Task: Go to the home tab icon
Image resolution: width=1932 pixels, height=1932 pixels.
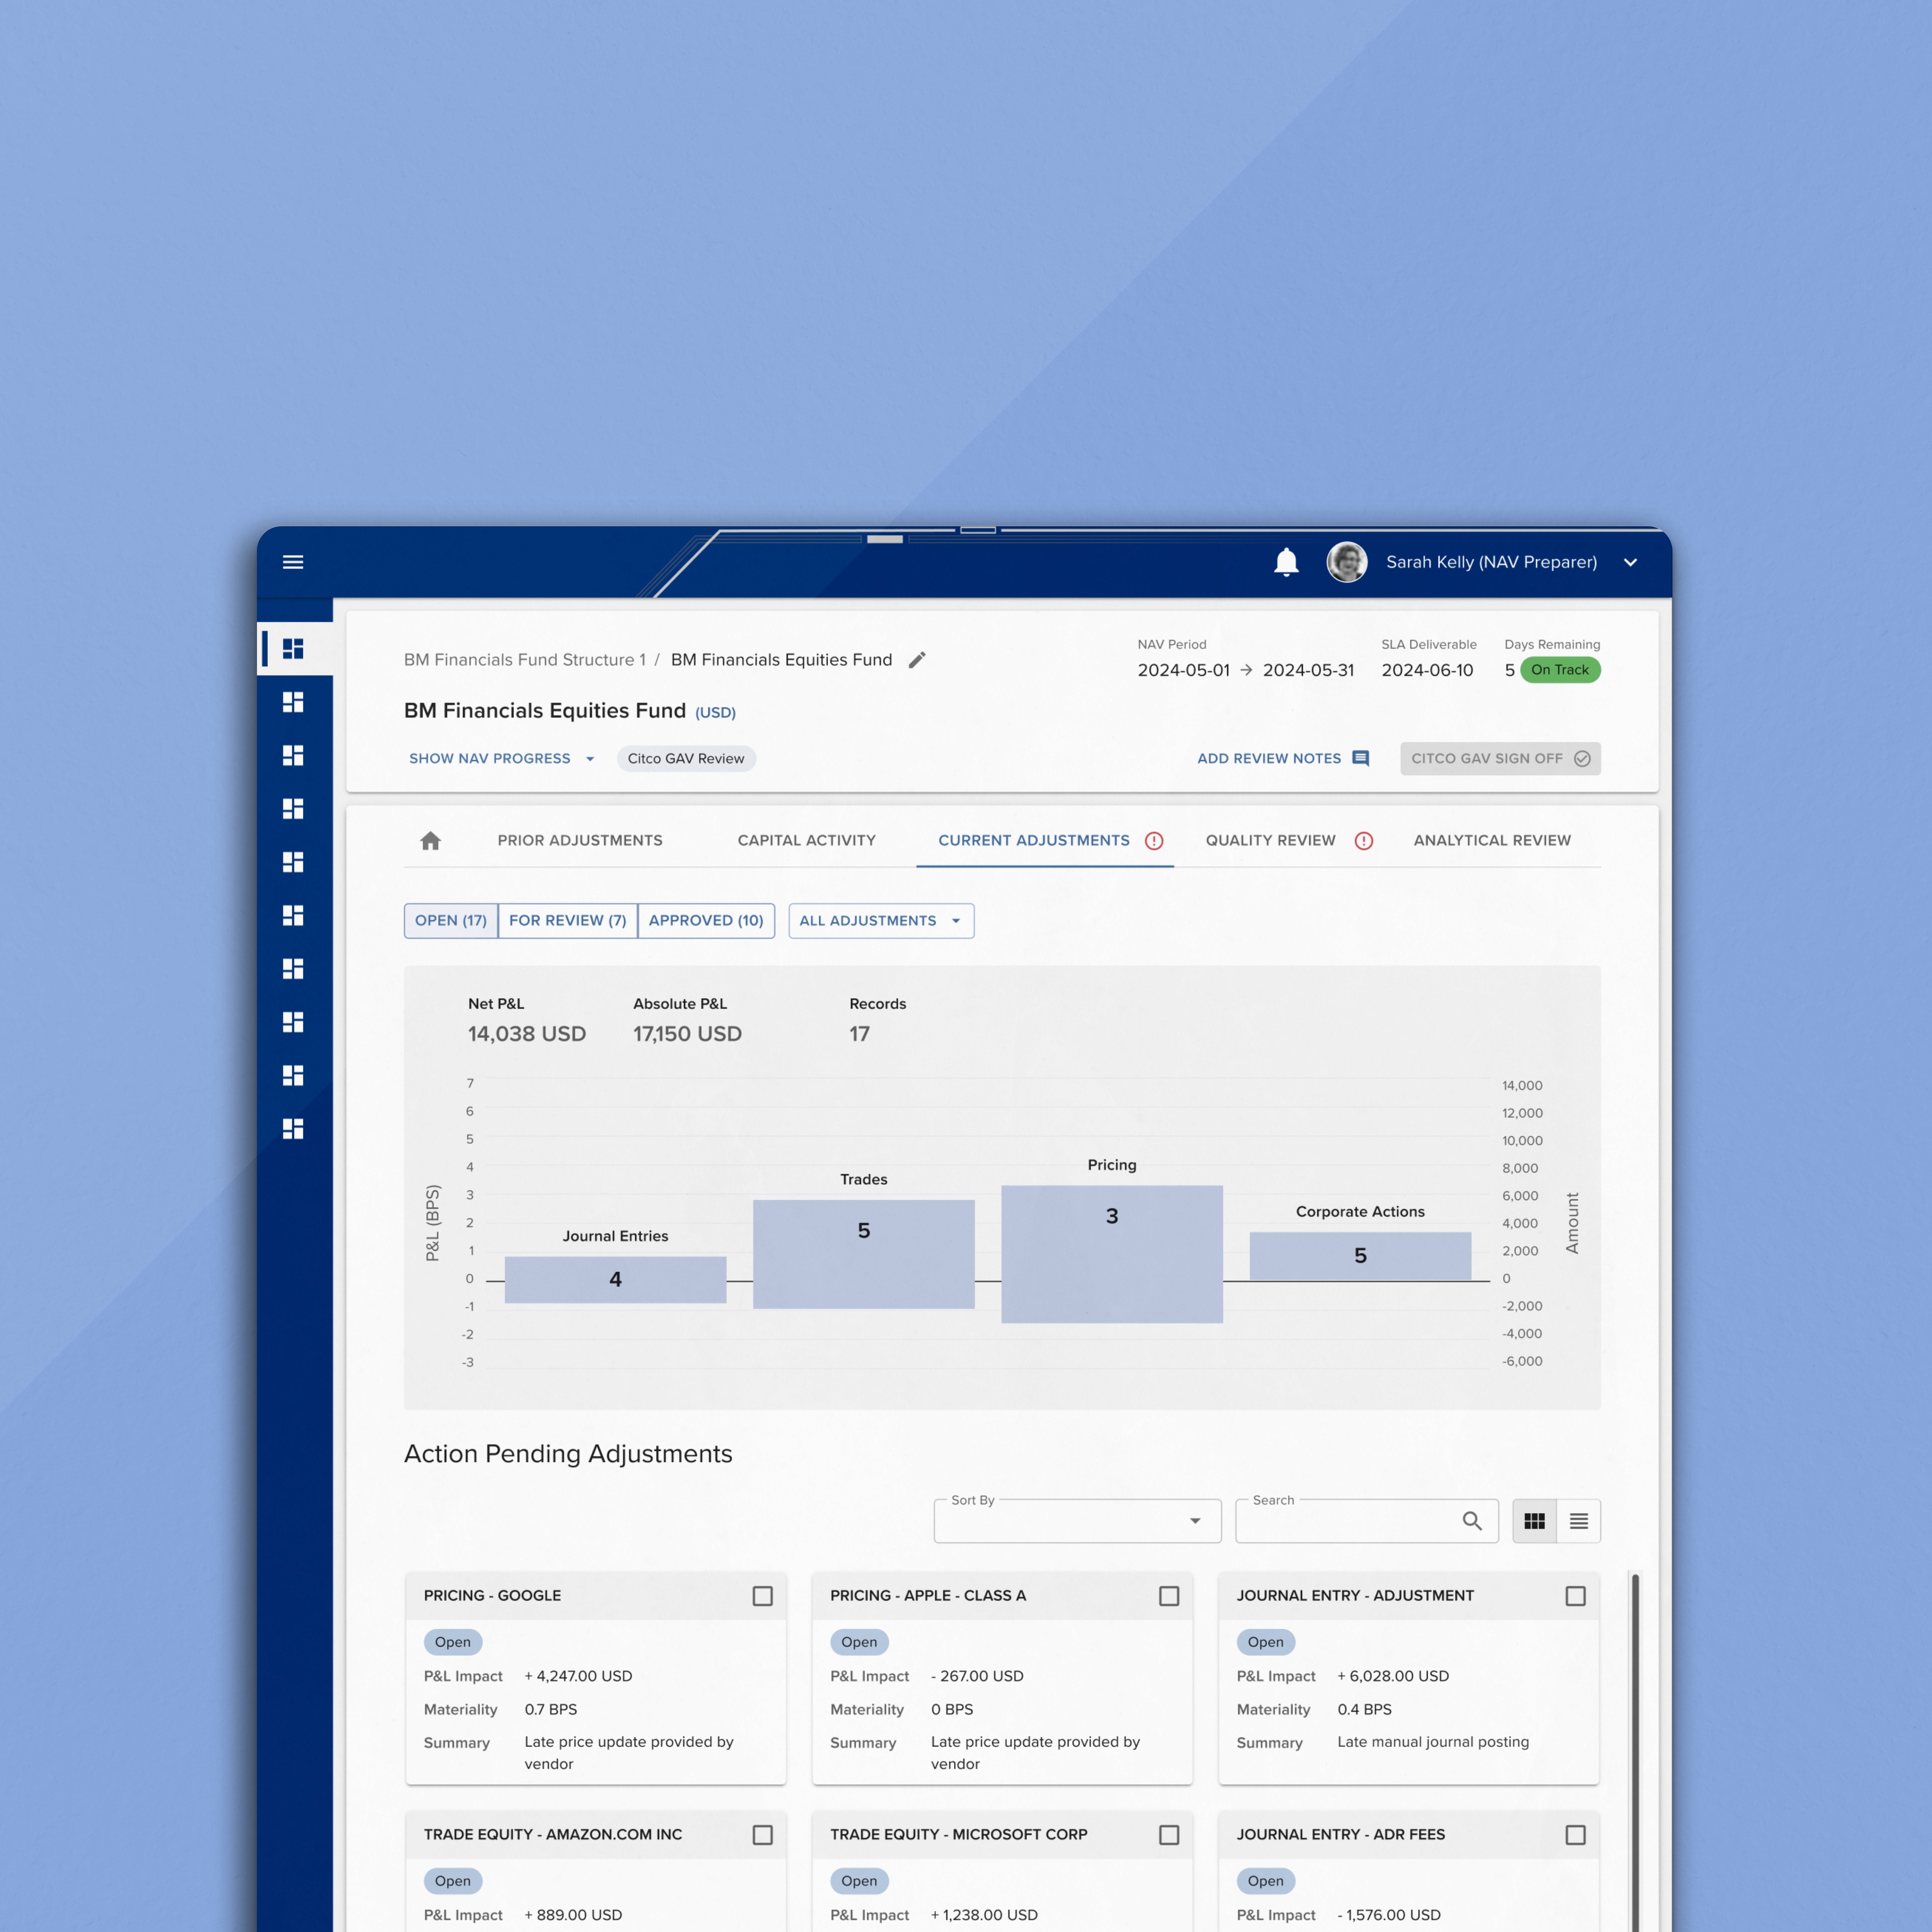Action: coord(431,841)
